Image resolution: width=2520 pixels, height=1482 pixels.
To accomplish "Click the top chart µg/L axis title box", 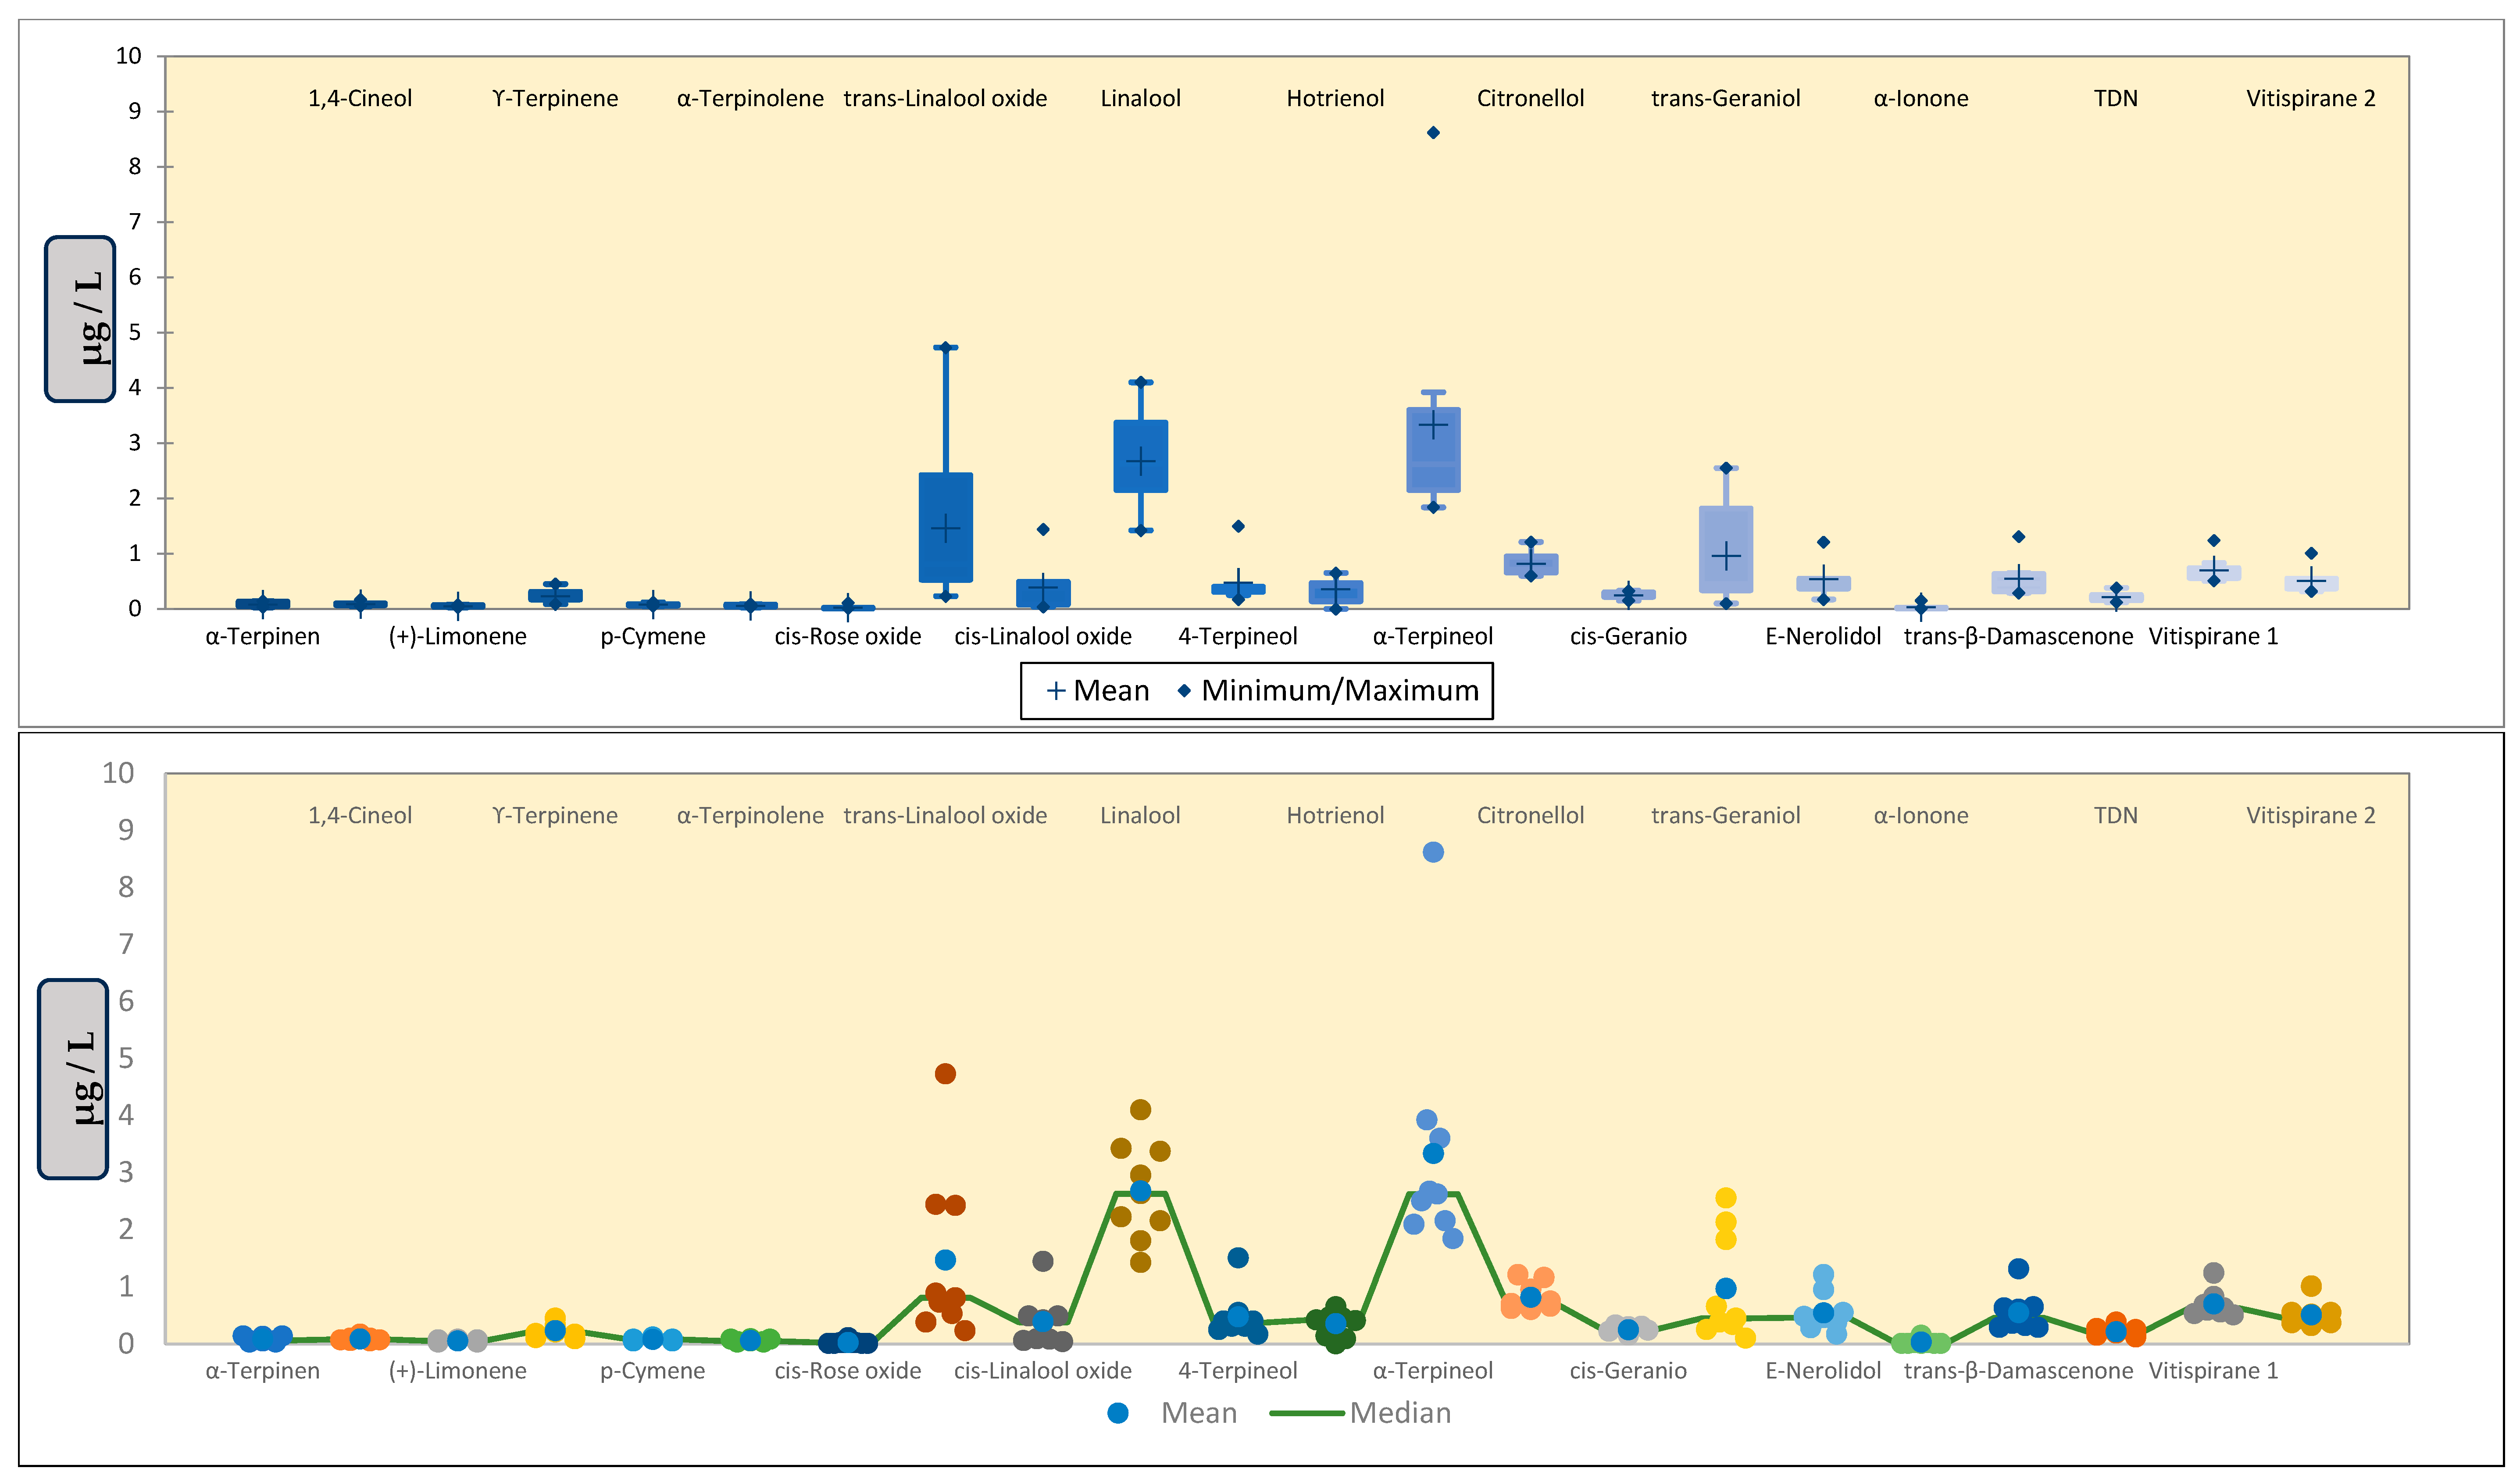I will click(80, 319).
